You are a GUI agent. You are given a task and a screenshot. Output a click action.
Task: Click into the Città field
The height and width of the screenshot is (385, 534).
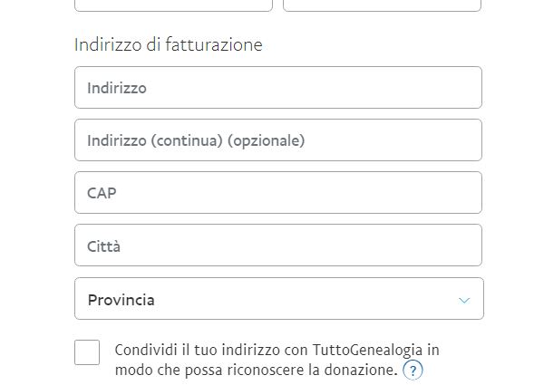point(278,245)
